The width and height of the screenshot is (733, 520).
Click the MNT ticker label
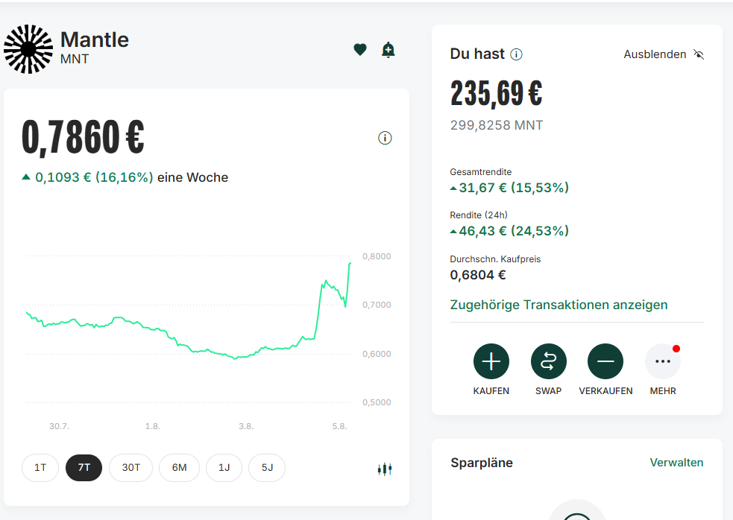click(x=75, y=60)
